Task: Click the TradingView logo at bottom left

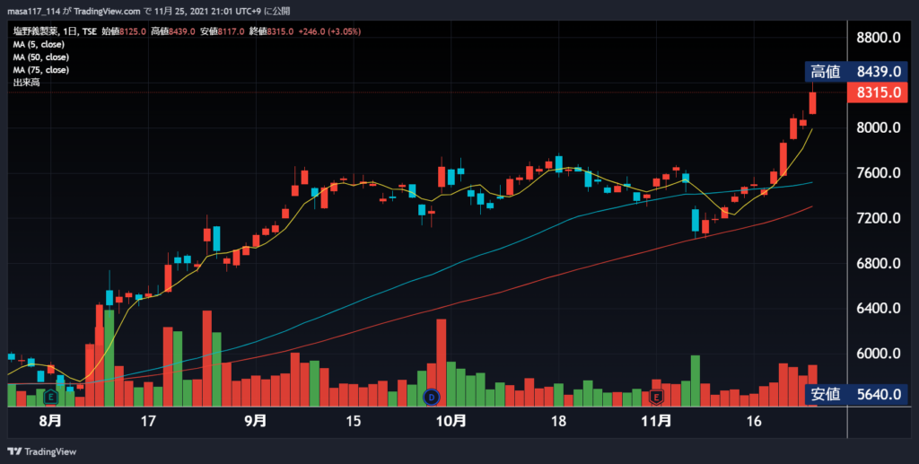Action: (42, 451)
